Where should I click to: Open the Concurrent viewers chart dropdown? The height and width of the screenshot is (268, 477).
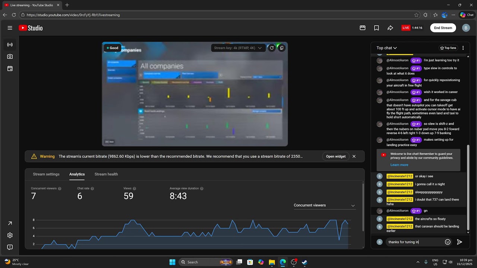pos(324,205)
